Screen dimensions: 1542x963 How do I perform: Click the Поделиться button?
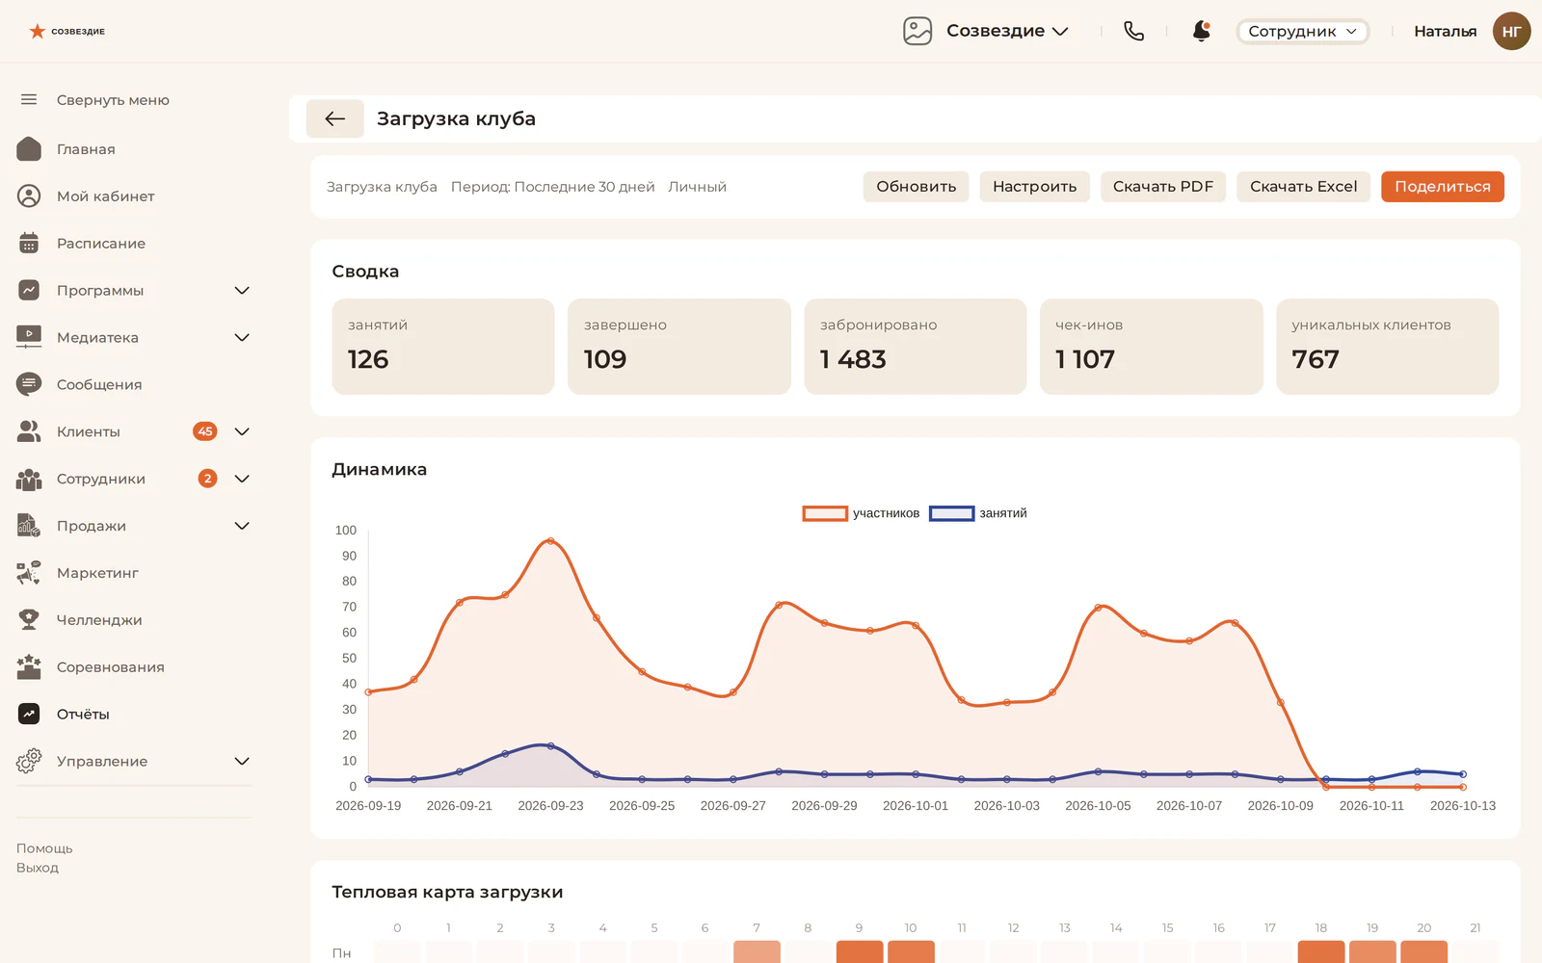pyautogui.click(x=1442, y=187)
